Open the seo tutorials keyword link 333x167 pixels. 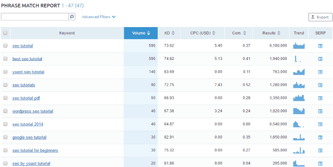coord(24,85)
